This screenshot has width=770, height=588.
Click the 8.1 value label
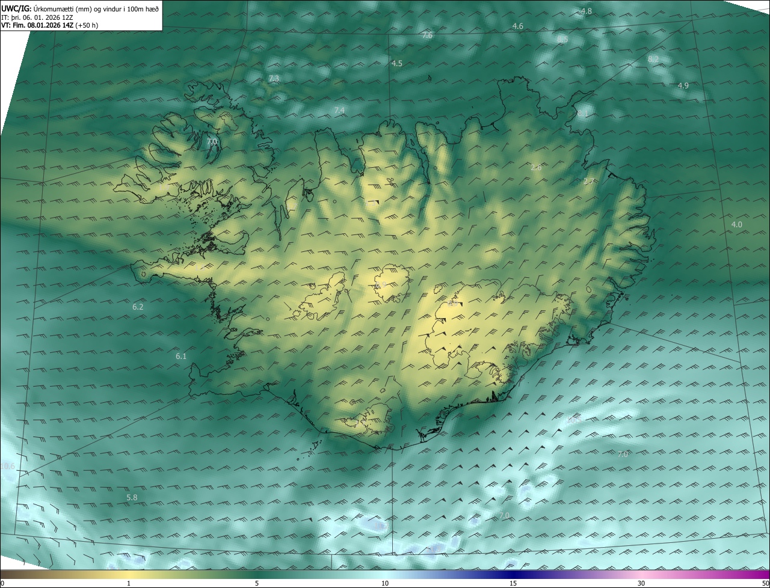coord(583,113)
